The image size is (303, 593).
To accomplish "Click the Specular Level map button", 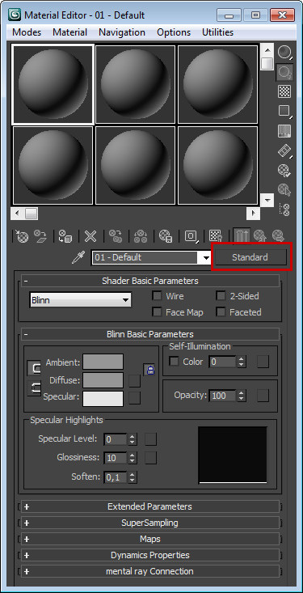I will click(x=151, y=439).
